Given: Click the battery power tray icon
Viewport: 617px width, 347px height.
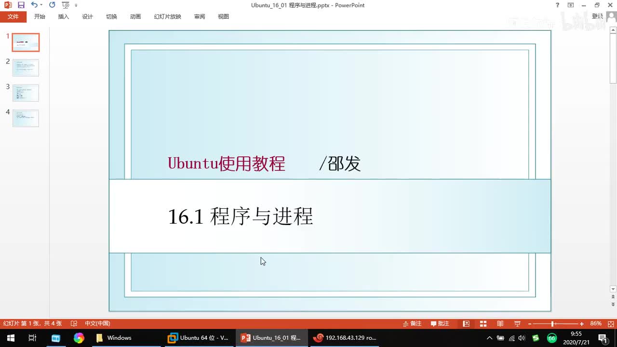Looking at the screenshot, I should coord(500,338).
